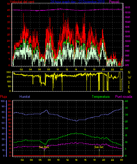Click the 990 pressure axis value
Screen dimensions: 137x164
coord(127,51)
